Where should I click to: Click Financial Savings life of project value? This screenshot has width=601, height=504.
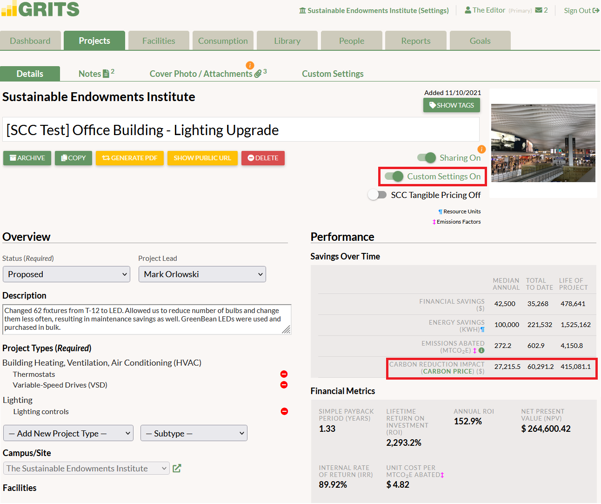573,304
